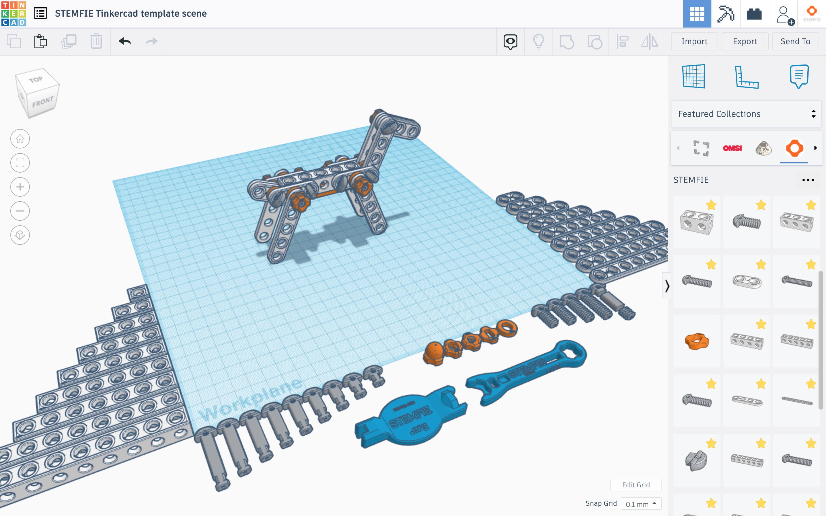
Task: Click the View cube FRONT face
Action: 42,102
